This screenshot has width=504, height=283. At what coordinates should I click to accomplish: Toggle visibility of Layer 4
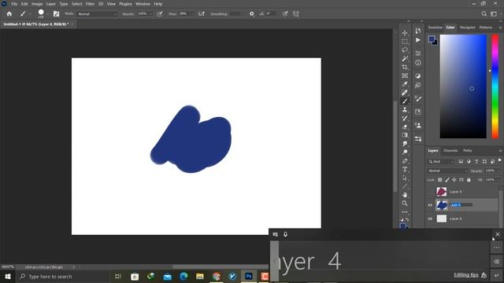click(x=430, y=205)
